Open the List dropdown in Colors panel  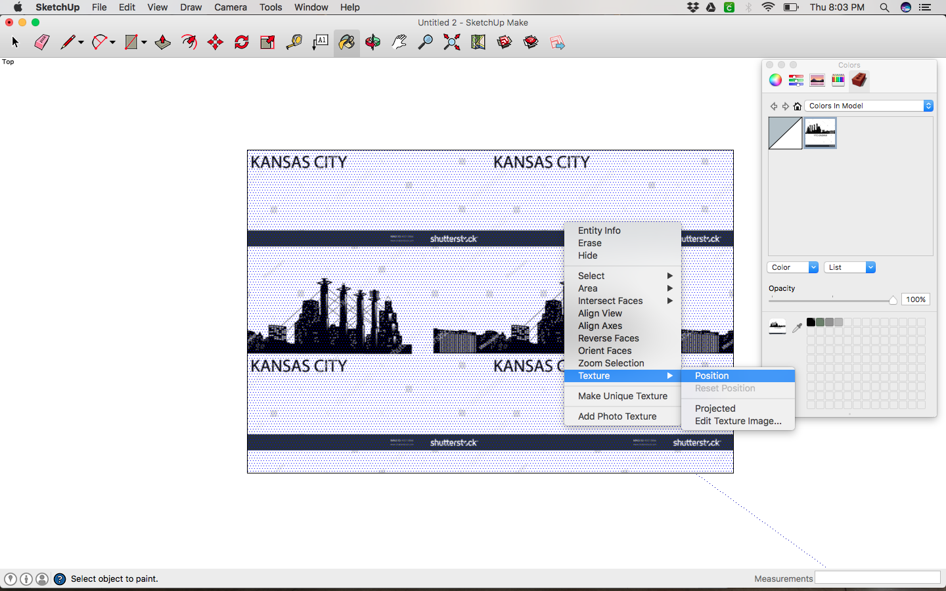[849, 267]
